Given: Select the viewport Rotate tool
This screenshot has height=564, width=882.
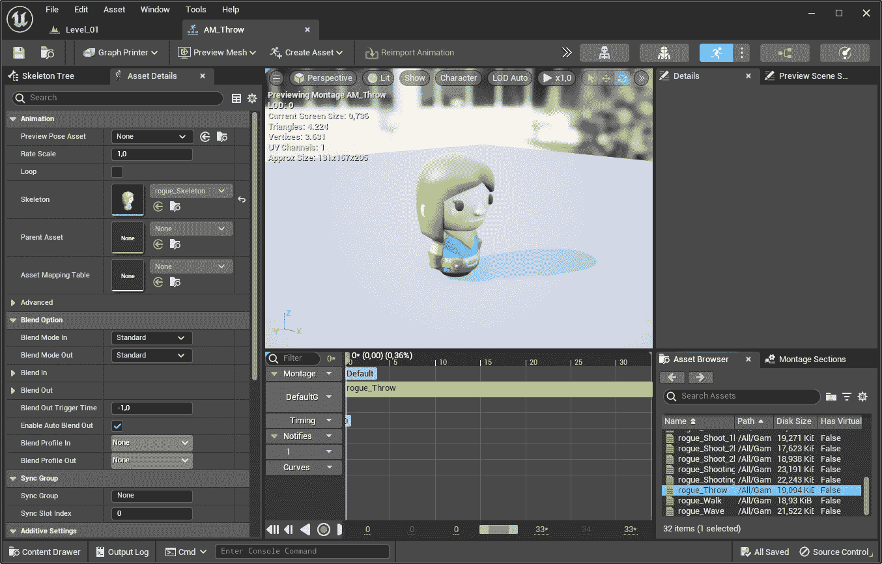Looking at the screenshot, I should click(622, 78).
